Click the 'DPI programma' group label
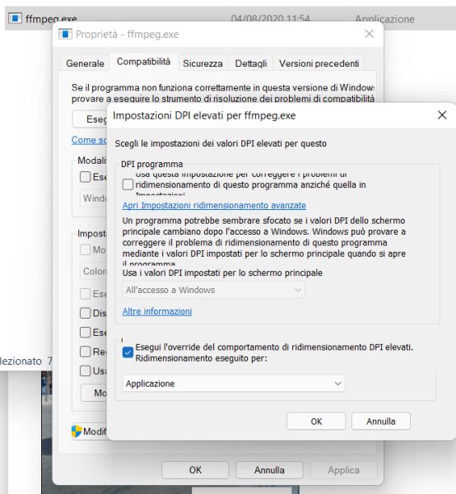This screenshot has width=456, height=494. tap(151, 164)
